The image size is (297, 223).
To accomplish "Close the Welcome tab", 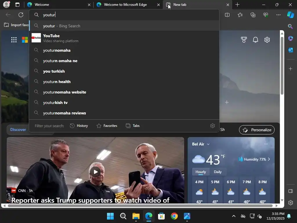I will click(x=89, y=5).
